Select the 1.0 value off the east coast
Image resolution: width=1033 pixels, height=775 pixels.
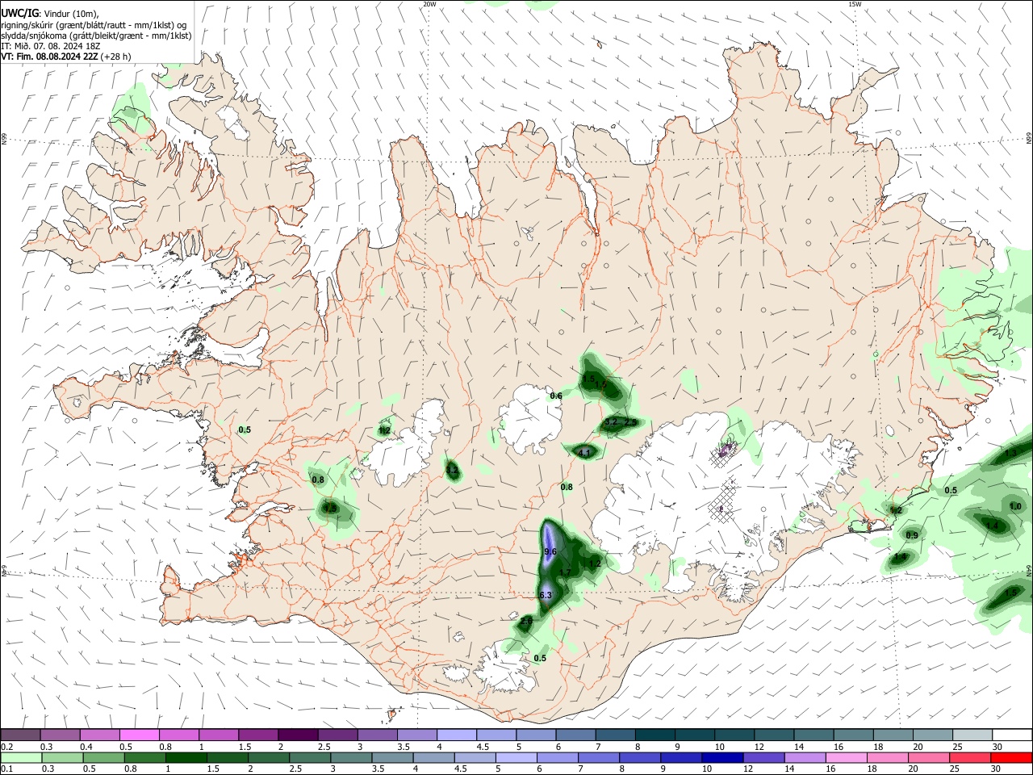coord(1015,506)
